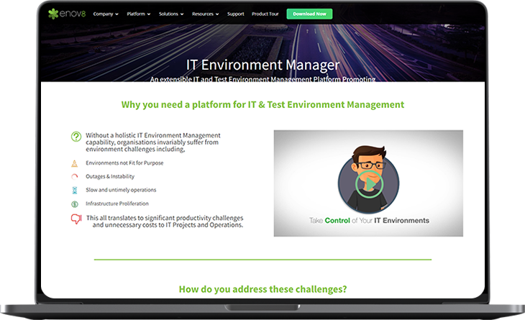
Task: Open the Product Tour link
Action: pyautogui.click(x=265, y=14)
